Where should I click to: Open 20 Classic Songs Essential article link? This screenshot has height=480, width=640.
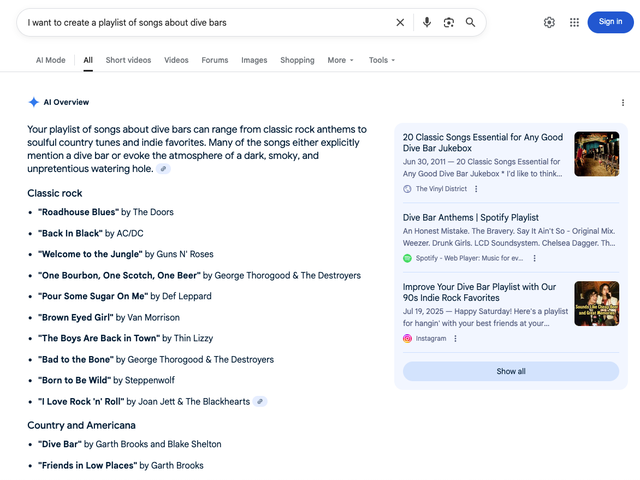[482, 143]
